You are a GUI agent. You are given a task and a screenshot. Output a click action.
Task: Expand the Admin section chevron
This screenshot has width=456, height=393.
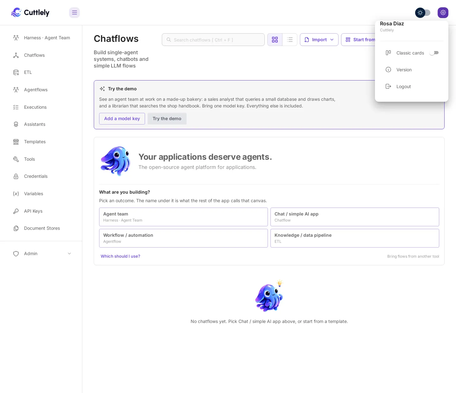tap(69, 254)
